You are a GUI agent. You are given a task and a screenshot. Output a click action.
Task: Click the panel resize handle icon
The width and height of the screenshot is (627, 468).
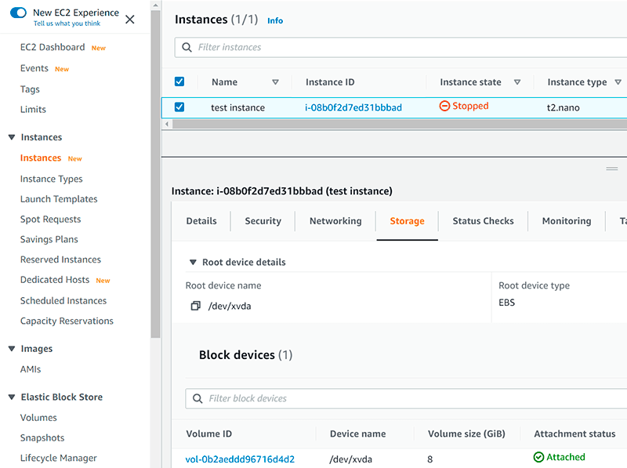[612, 169]
